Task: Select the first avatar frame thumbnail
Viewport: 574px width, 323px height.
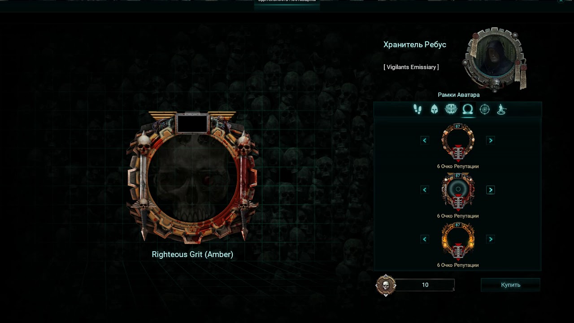Action: (x=458, y=142)
